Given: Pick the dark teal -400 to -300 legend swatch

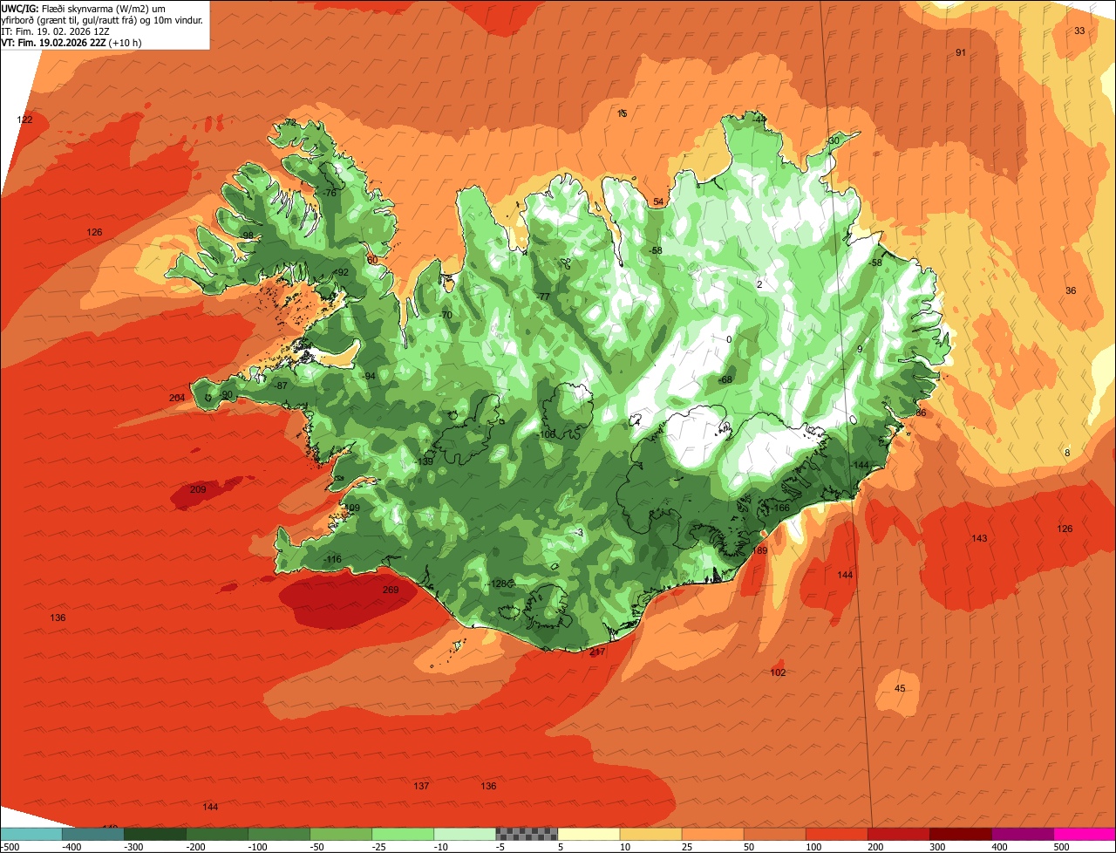Looking at the screenshot, I should point(93,834).
